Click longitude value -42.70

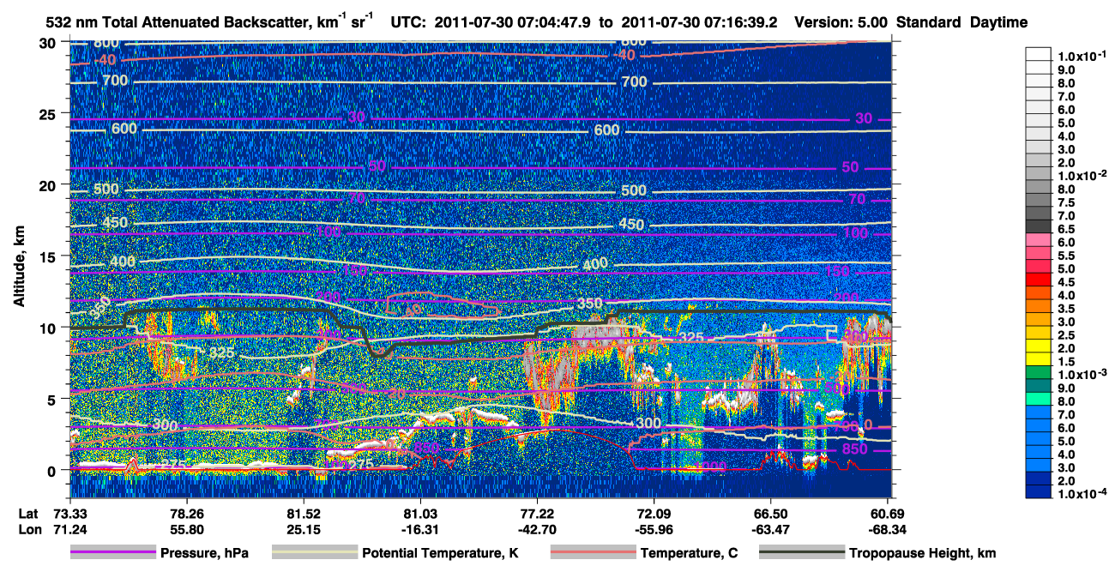(537, 530)
